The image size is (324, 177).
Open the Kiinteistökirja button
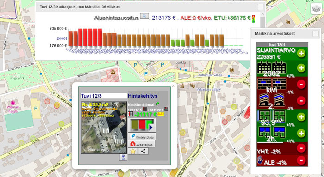[142, 136]
